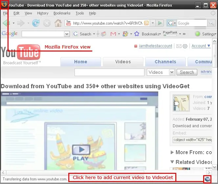218x184 pixels.
Task: Click the search magnifier icon in toolbar
Action: pyautogui.click(x=211, y=23)
